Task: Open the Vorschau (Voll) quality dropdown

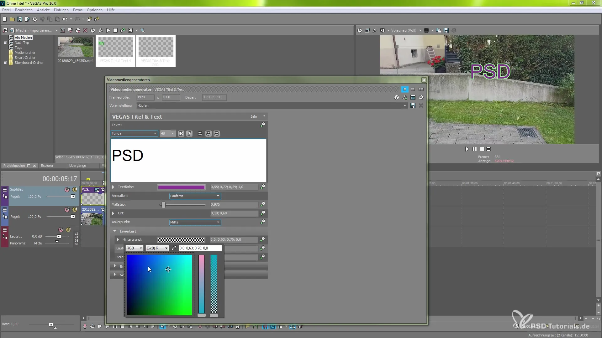Action: (x=406, y=30)
